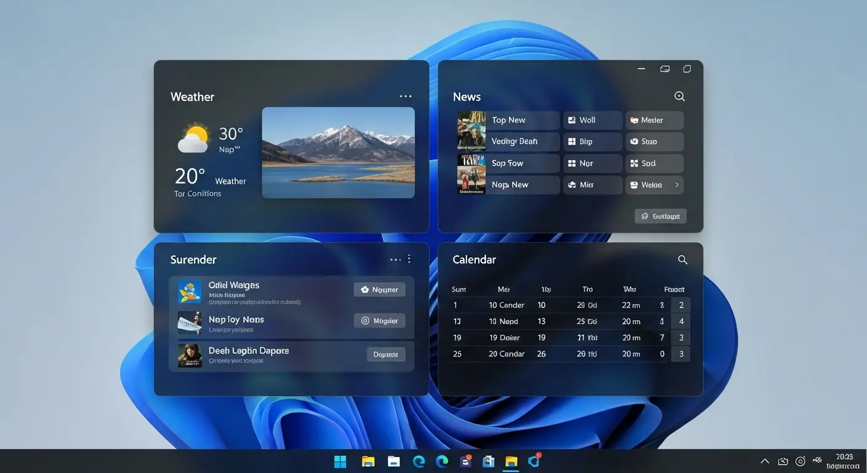Open vertical three-dot menu in Surender widget
Image resolution: width=867 pixels, height=473 pixels.
pyautogui.click(x=409, y=259)
